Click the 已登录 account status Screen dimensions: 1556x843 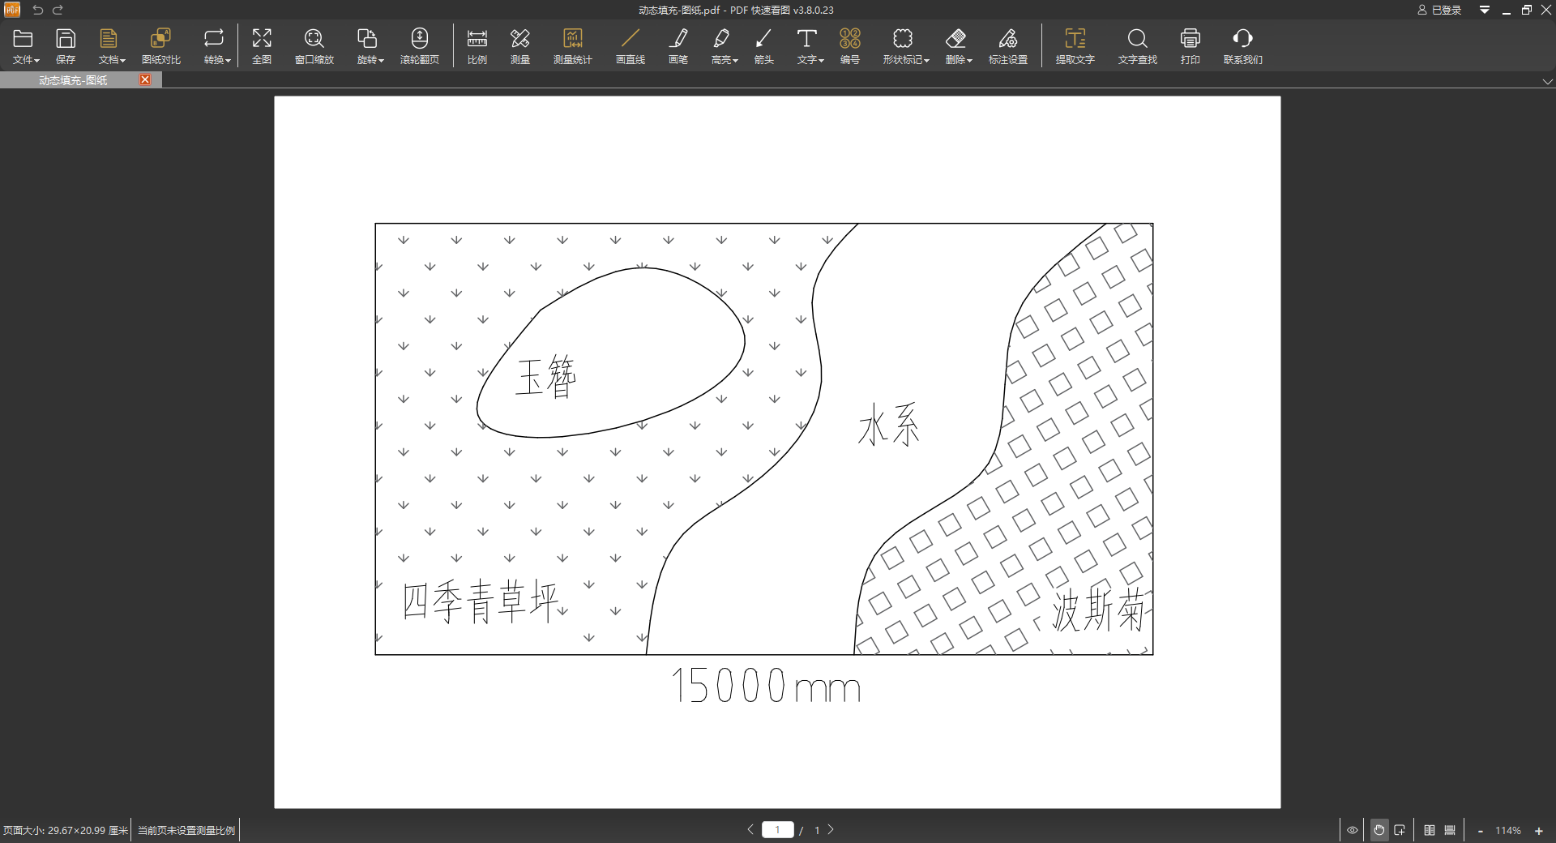(x=1439, y=10)
